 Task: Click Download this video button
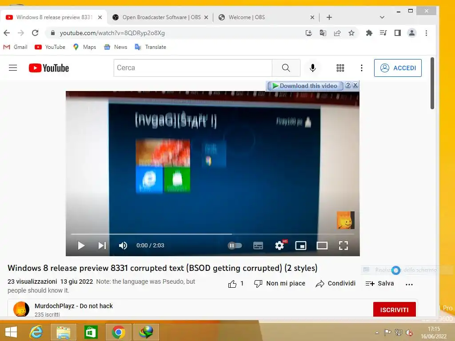[x=305, y=86]
